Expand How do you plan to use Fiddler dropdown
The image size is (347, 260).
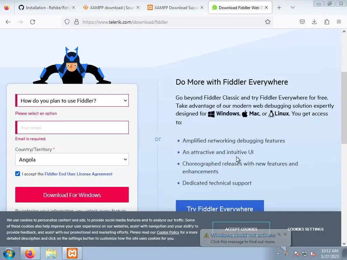coord(72,101)
